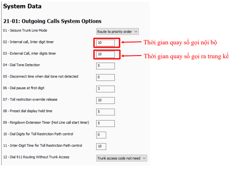Click the Internal call inter digit timer field
Screen dimensions: 238x170
105,43
